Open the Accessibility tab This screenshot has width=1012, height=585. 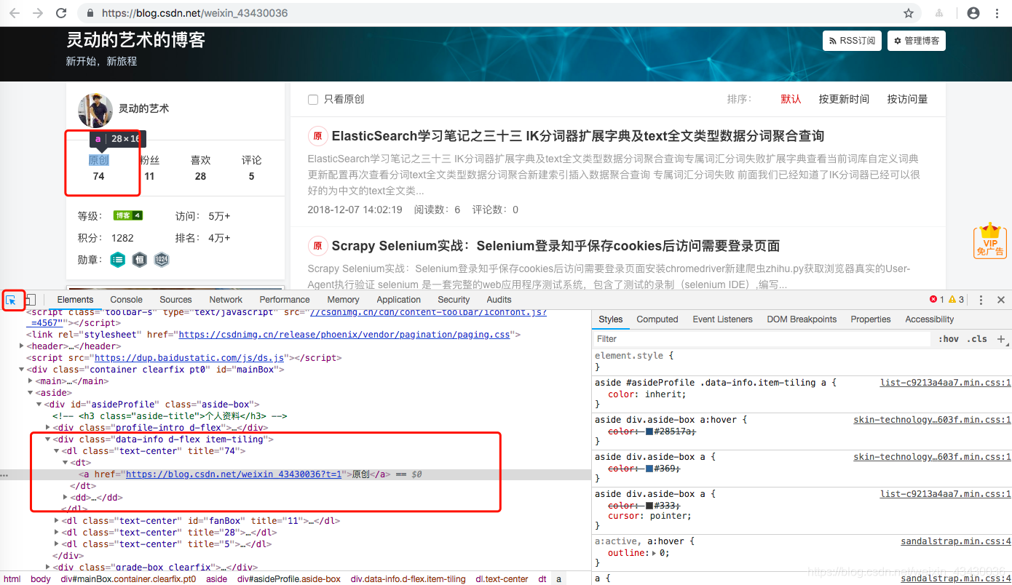(930, 319)
